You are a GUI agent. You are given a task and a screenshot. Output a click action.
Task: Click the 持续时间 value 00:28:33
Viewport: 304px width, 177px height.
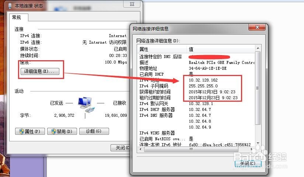(x=118, y=56)
